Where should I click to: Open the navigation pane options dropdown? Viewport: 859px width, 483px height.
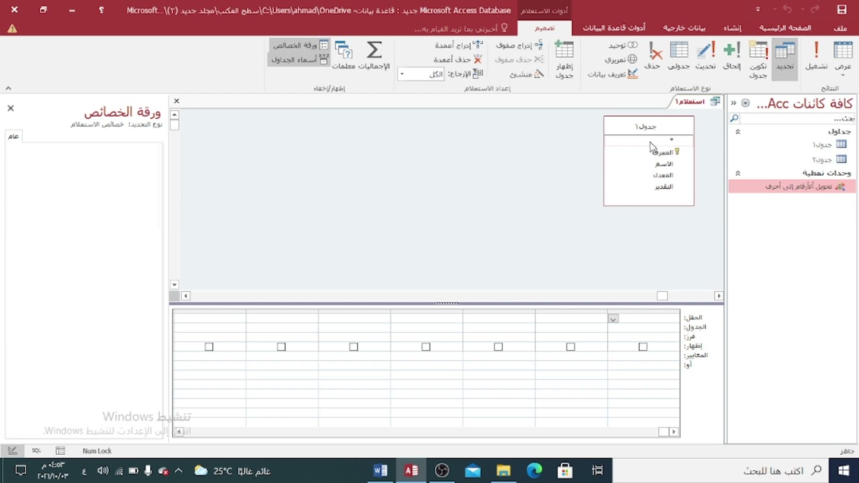(x=745, y=103)
